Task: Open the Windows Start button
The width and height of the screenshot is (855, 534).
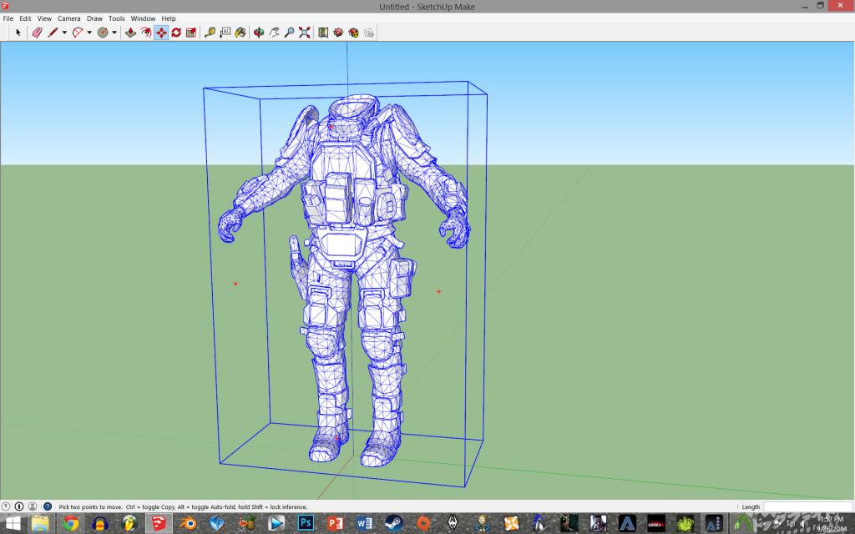Action: [12, 524]
